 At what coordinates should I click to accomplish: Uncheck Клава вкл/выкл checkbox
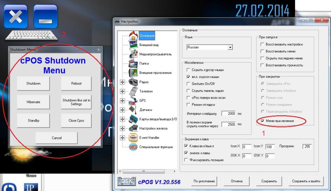coord(186,146)
